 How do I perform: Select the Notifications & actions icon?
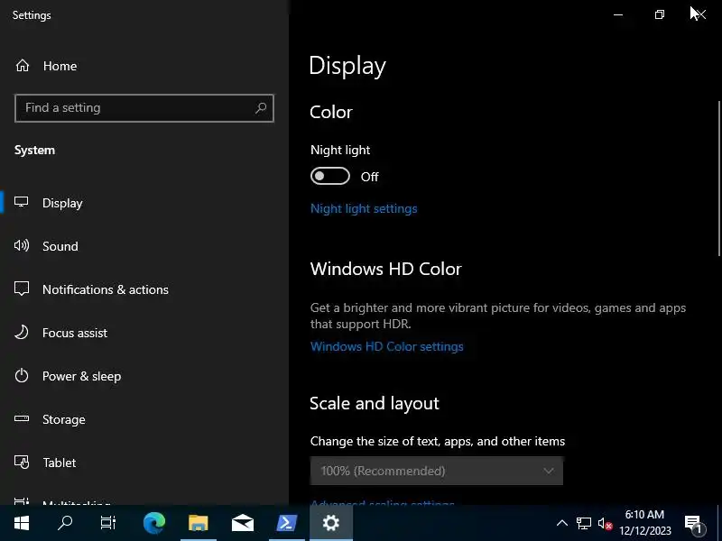[x=21, y=289]
